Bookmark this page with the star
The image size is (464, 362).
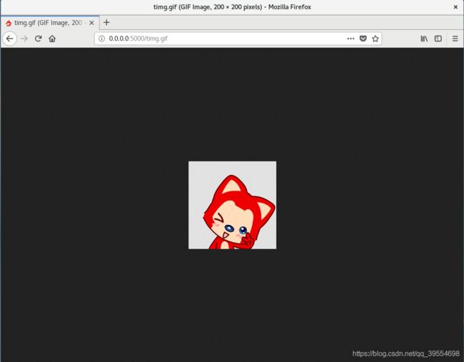pyautogui.click(x=375, y=39)
